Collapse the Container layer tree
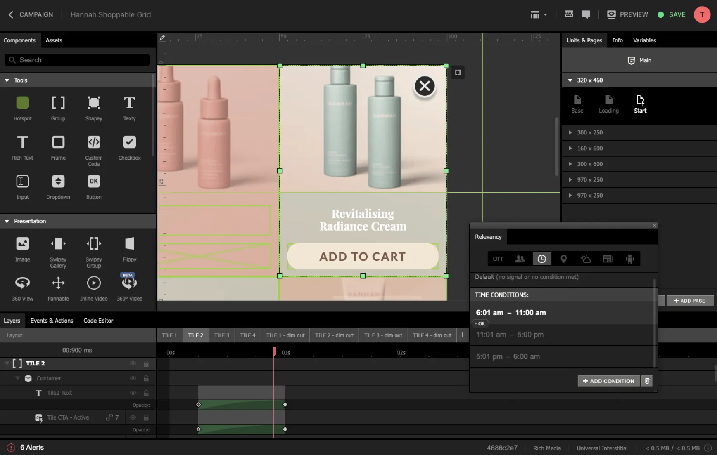Screen dimensions: 717x455 [x=17, y=378]
